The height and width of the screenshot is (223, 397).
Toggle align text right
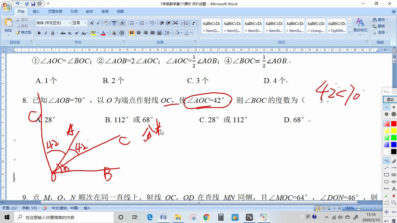[146, 33]
